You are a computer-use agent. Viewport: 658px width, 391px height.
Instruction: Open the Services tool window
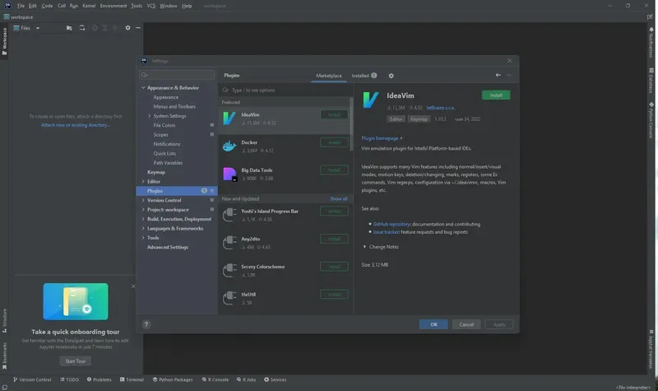coord(276,379)
